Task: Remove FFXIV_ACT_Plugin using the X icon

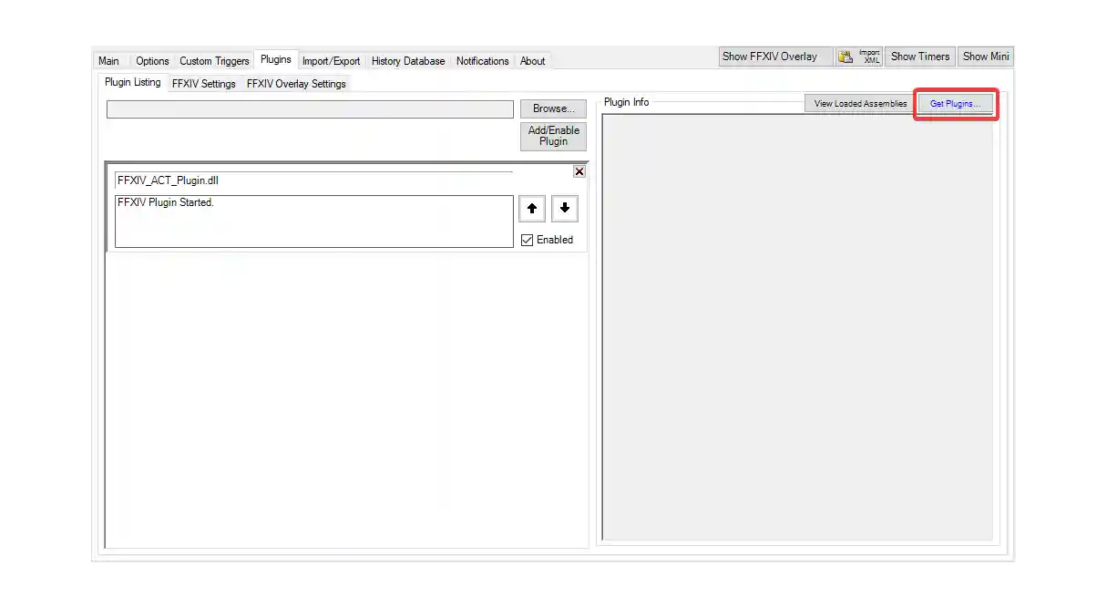Action: [x=579, y=170]
